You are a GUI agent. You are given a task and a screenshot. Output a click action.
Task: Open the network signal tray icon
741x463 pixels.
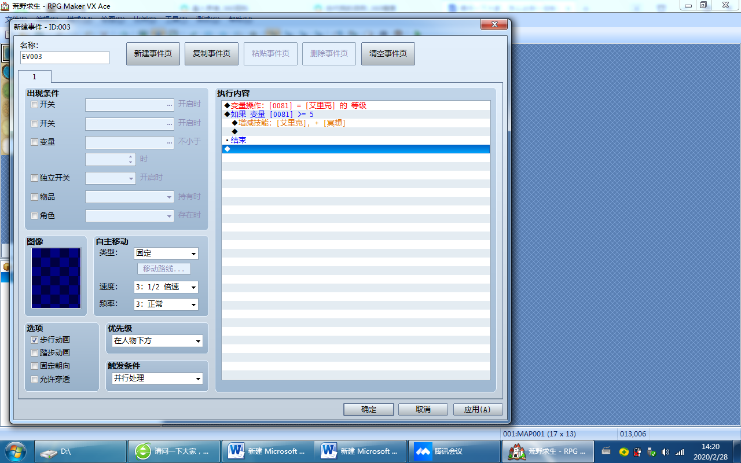pos(680,451)
